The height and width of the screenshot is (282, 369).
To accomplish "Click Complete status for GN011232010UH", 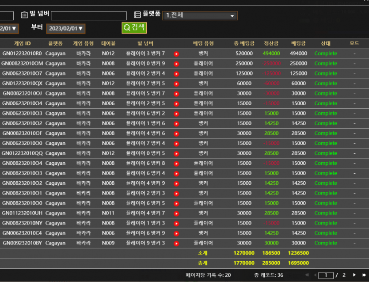I will 326,213.
